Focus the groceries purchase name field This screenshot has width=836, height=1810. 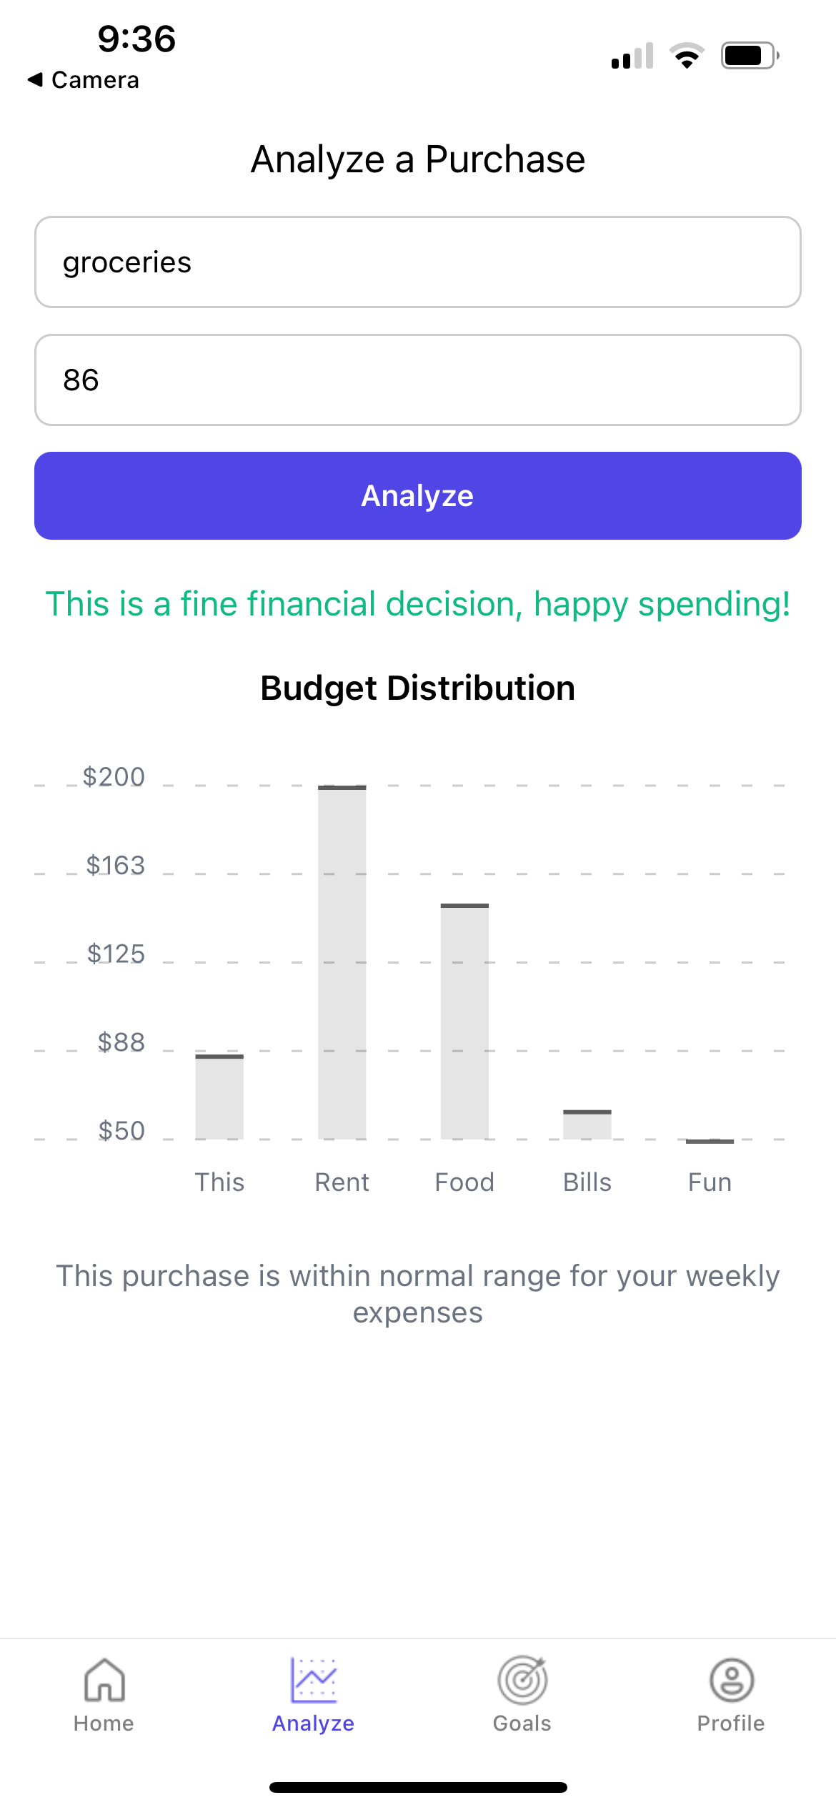[418, 262]
